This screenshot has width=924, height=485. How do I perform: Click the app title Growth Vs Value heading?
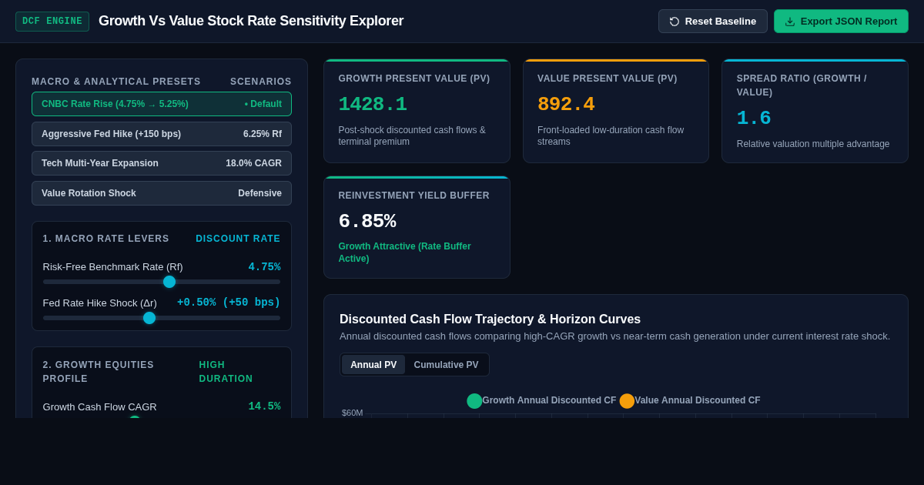point(251,22)
